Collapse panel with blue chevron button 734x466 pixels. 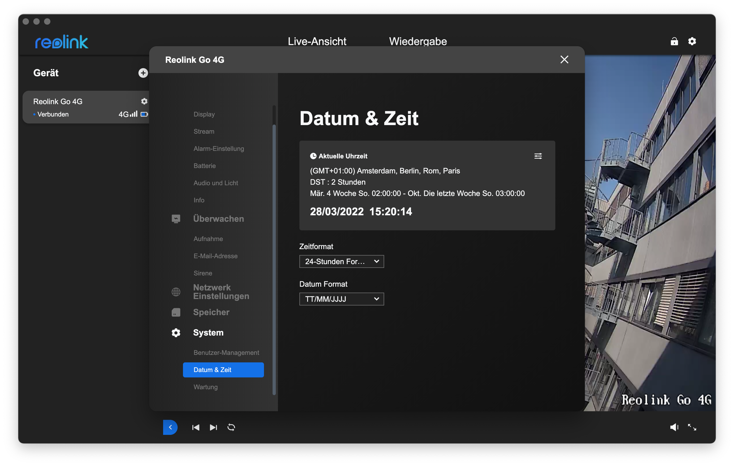click(170, 427)
